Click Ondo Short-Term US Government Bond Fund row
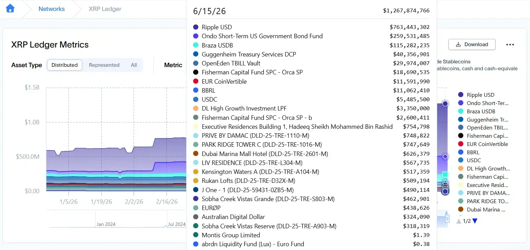This screenshot has height=250, width=530. [311, 36]
